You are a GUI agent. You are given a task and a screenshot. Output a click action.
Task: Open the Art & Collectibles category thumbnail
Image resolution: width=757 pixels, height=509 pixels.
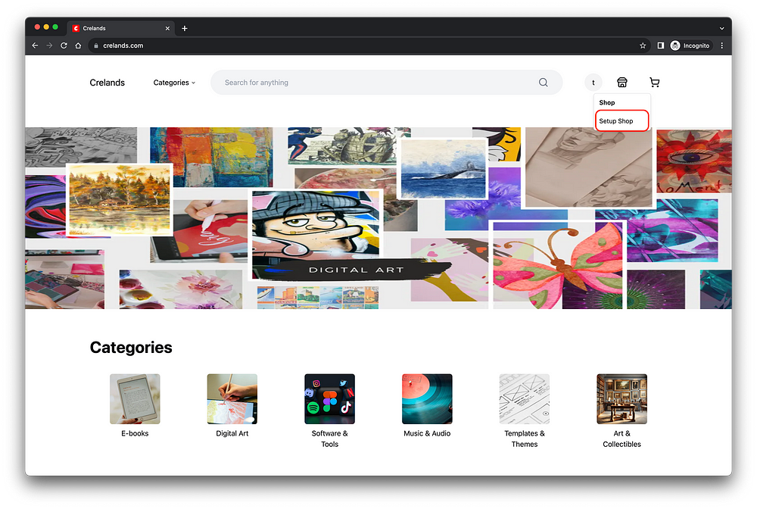621,399
